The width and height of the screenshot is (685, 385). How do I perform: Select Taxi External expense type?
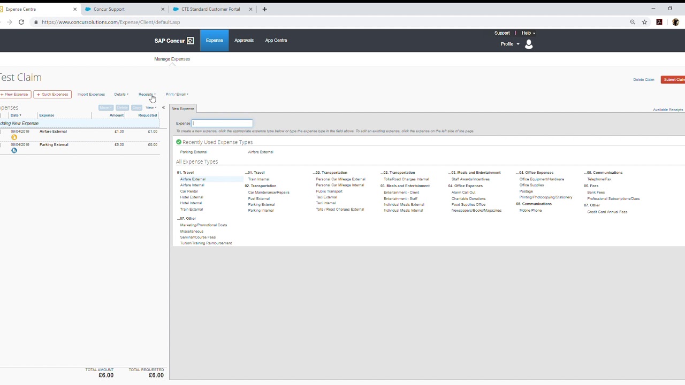(326, 197)
